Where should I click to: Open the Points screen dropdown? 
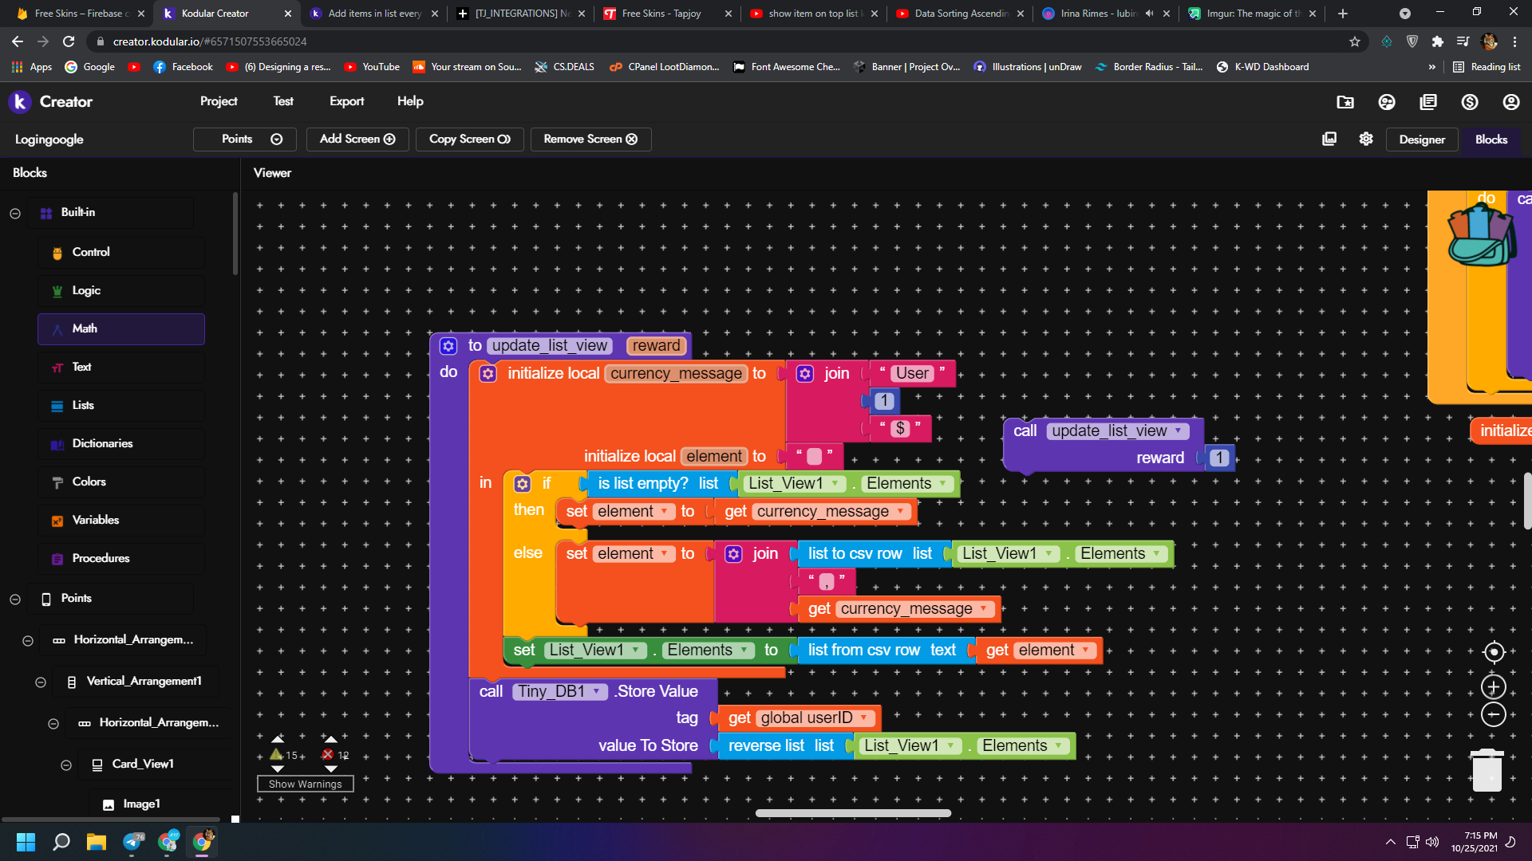click(x=244, y=139)
